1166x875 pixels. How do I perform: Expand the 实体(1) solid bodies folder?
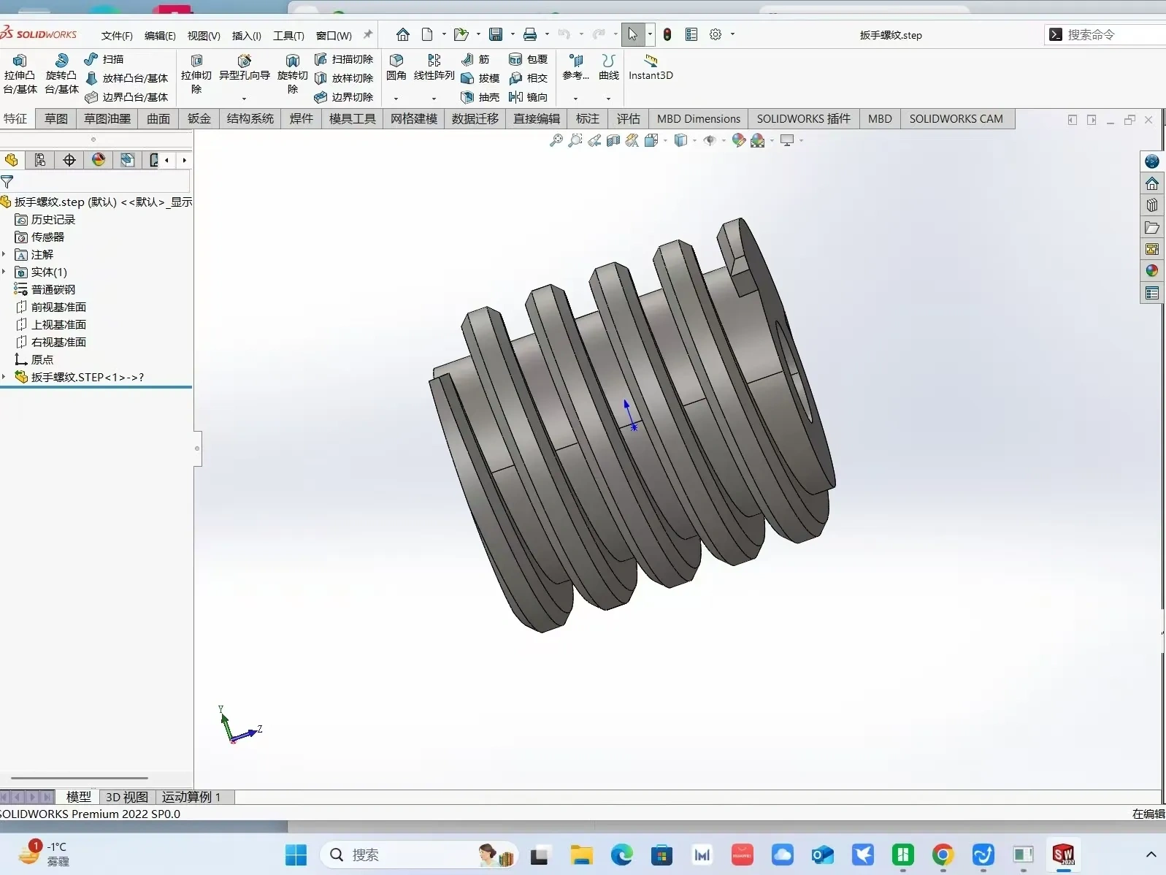[4, 272]
